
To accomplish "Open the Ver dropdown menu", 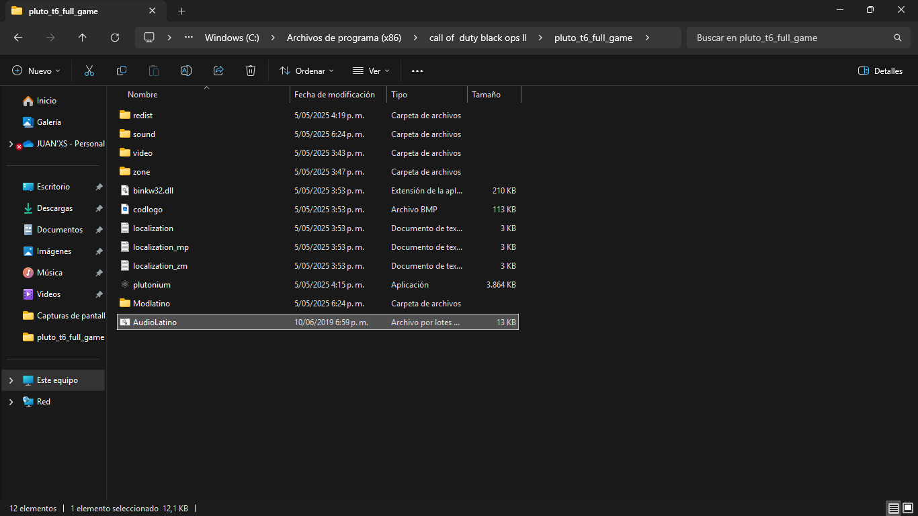I will click(x=371, y=71).
